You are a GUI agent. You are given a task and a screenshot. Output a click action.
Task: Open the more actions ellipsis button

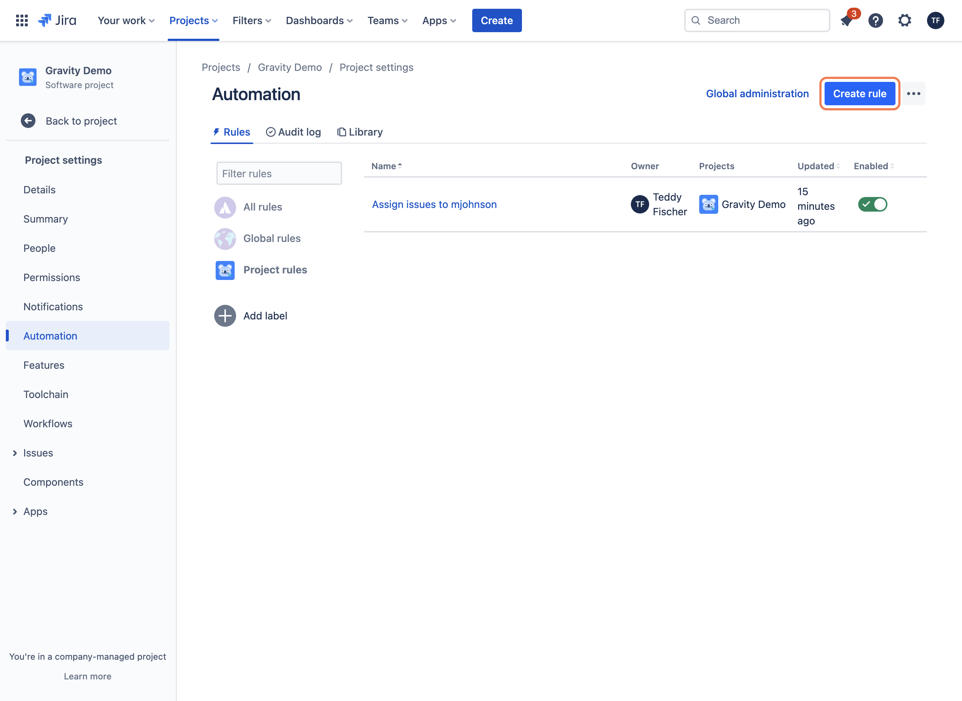click(x=914, y=93)
